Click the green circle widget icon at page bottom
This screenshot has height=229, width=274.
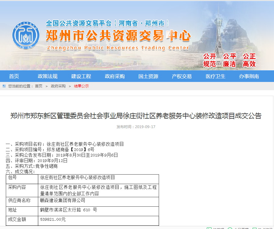click(230, 228)
